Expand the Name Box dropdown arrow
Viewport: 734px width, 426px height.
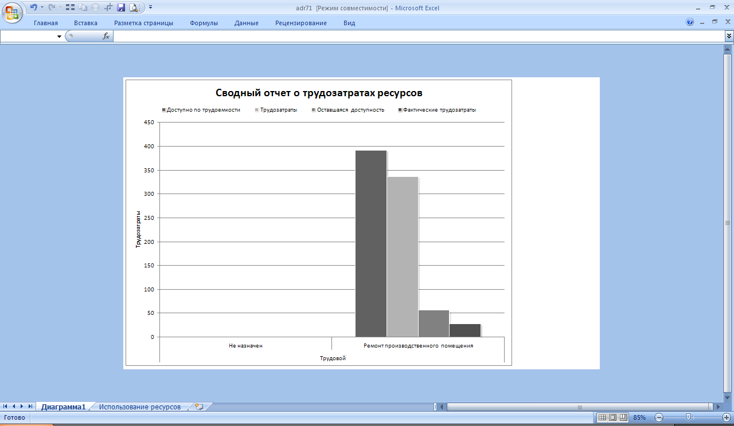pyautogui.click(x=59, y=37)
